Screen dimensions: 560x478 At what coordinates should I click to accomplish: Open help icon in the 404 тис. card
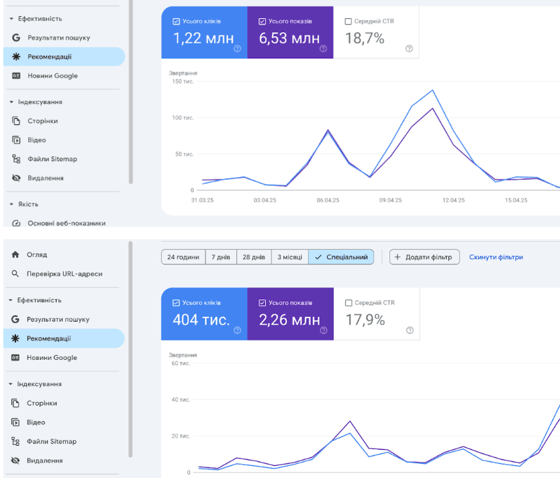coord(237,330)
